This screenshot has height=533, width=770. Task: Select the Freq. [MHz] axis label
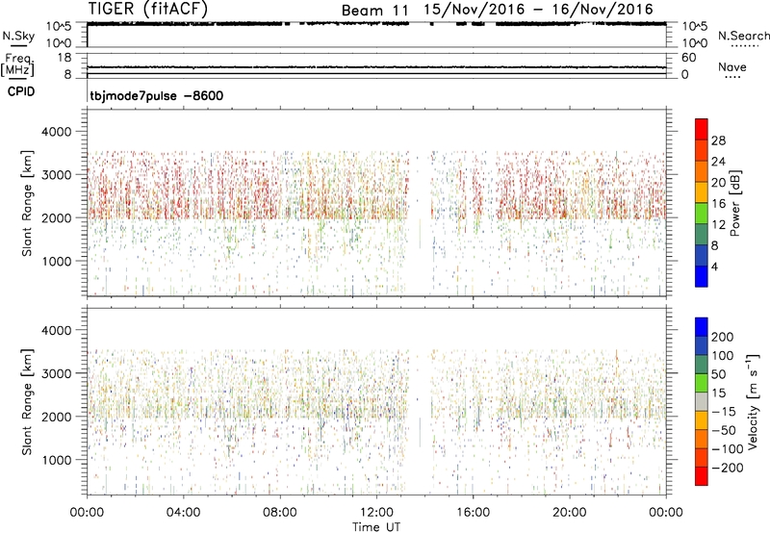point(17,64)
